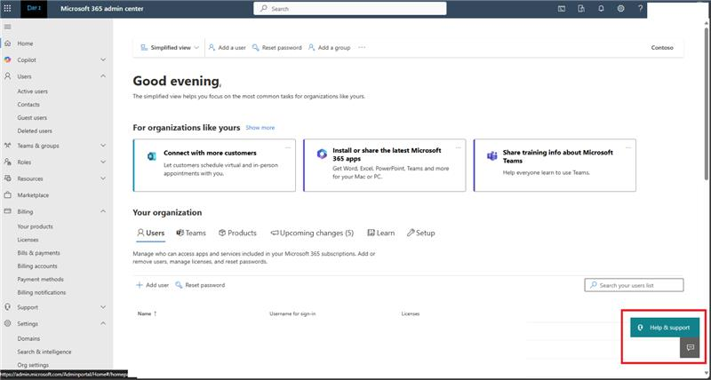Open Your products under Billing
711x380 pixels.
click(36, 226)
